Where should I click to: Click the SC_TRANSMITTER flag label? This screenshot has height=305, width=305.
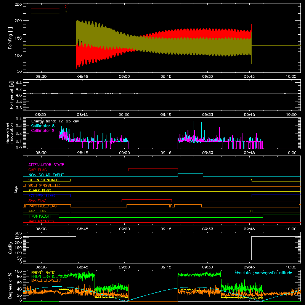point(44,185)
